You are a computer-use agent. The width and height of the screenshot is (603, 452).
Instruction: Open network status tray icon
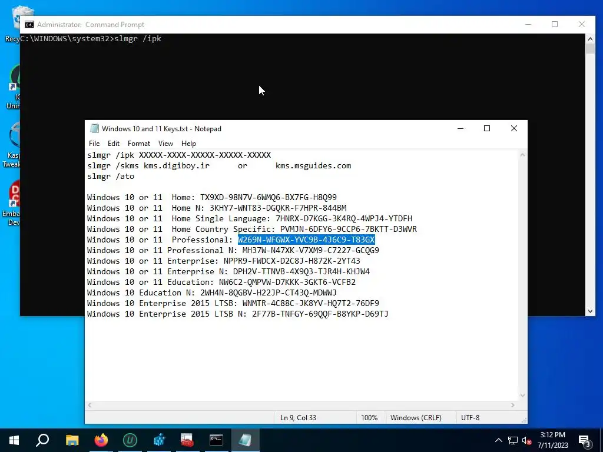pyautogui.click(x=513, y=440)
